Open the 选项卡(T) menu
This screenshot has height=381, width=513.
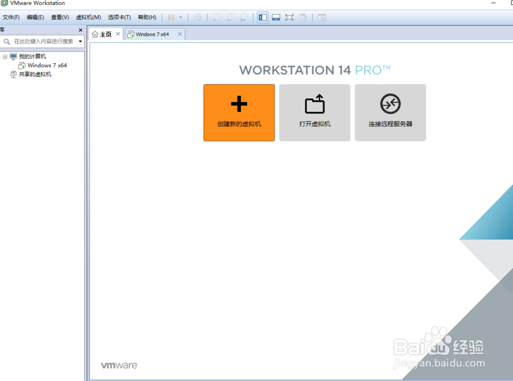tap(120, 17)
